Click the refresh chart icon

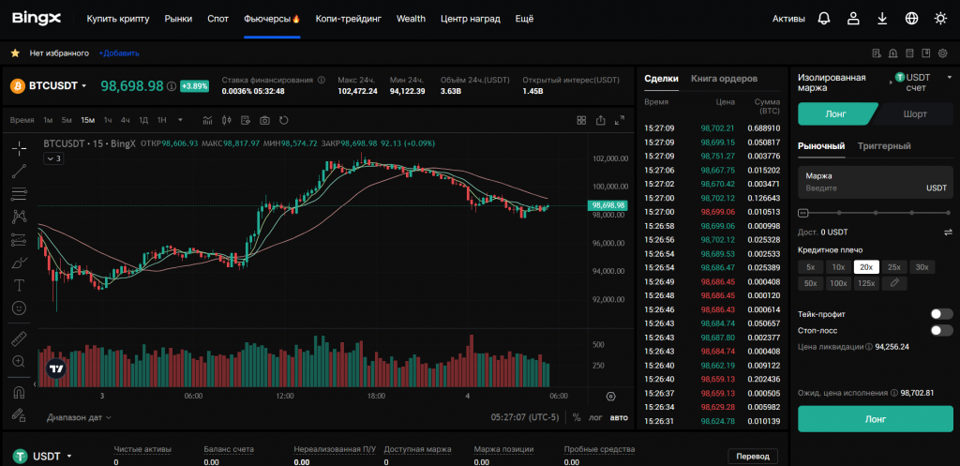[283, 120]
